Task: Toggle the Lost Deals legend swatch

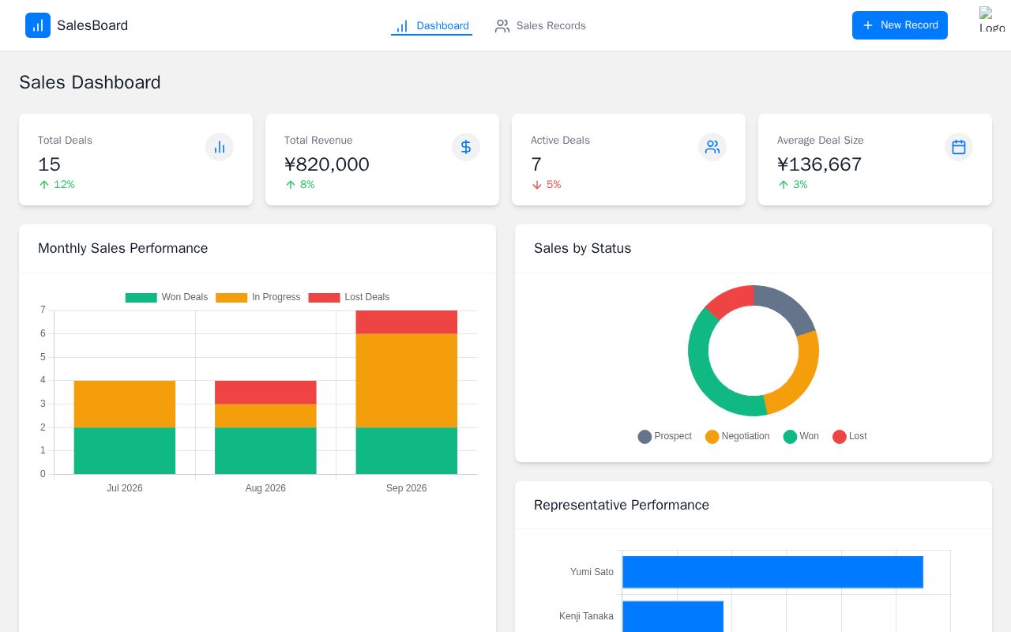Action: pyautogui.click(x=324, y=298)
